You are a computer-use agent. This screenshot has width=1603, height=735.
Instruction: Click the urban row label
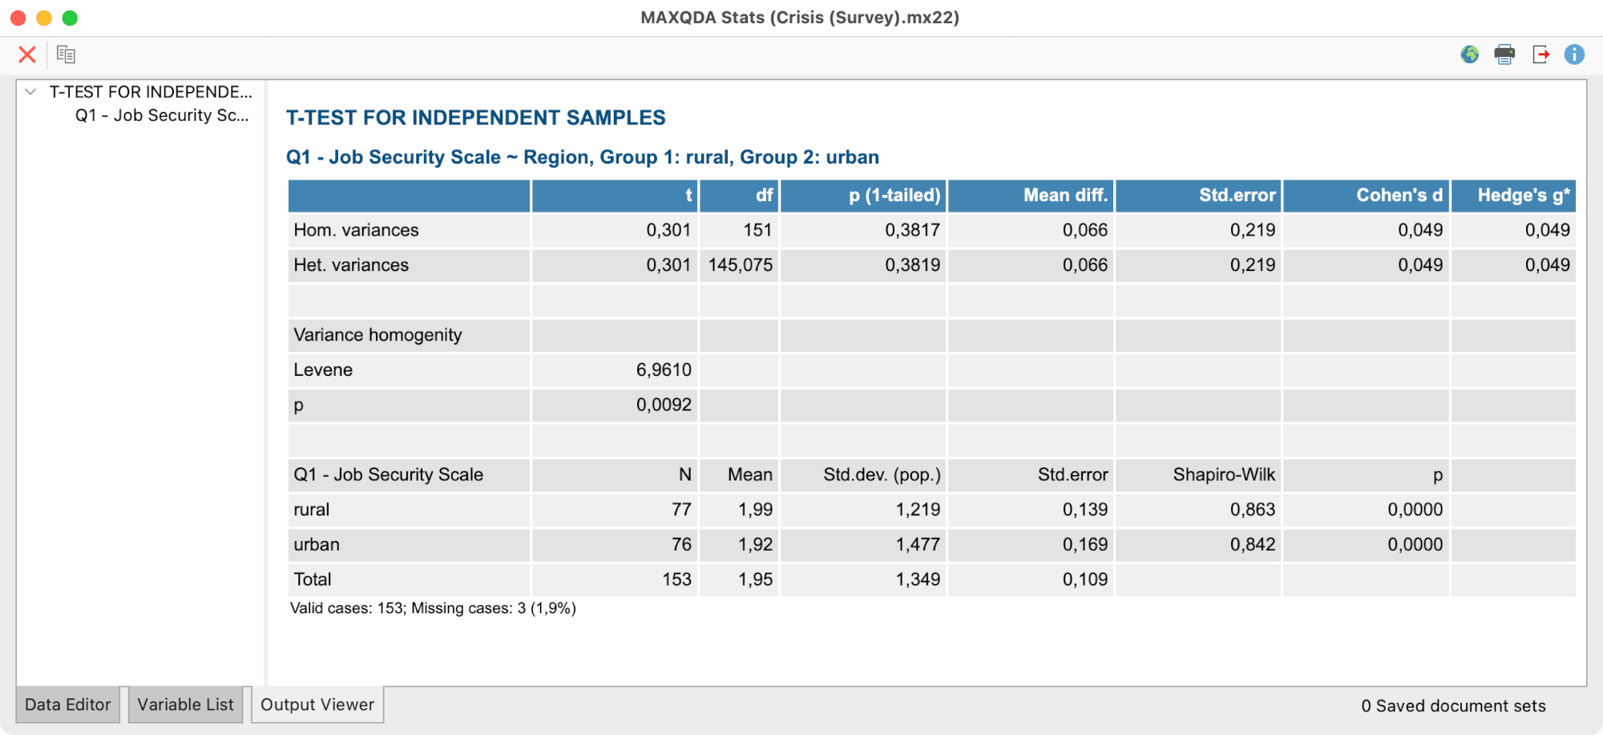317,544
